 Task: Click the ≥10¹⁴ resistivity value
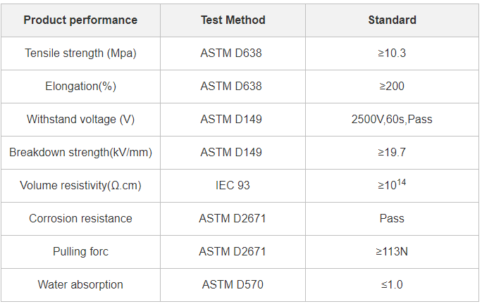point(392,186)
